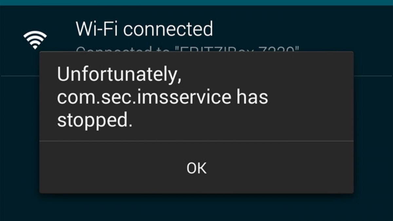The height and width of the screenshot is (221, 393).
Task: Confirm the crash dialog with OK
Action: click(196, 168)
